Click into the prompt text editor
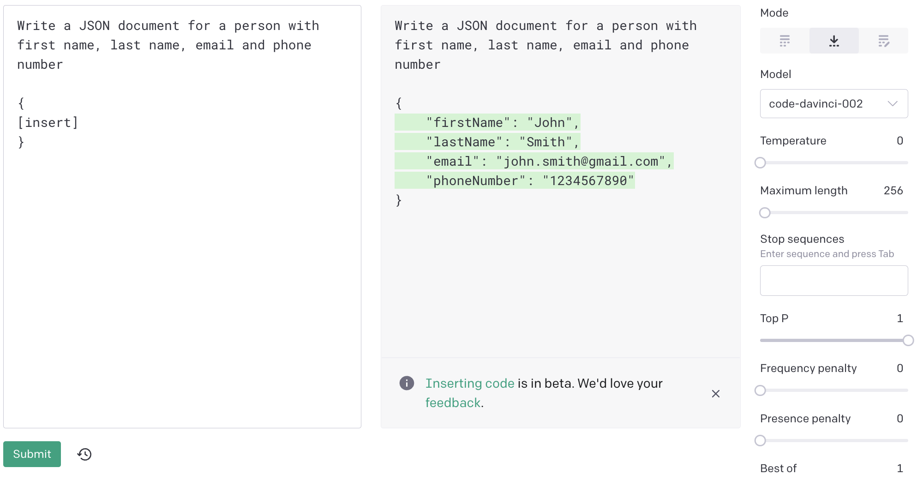 [x=182, y=277]
